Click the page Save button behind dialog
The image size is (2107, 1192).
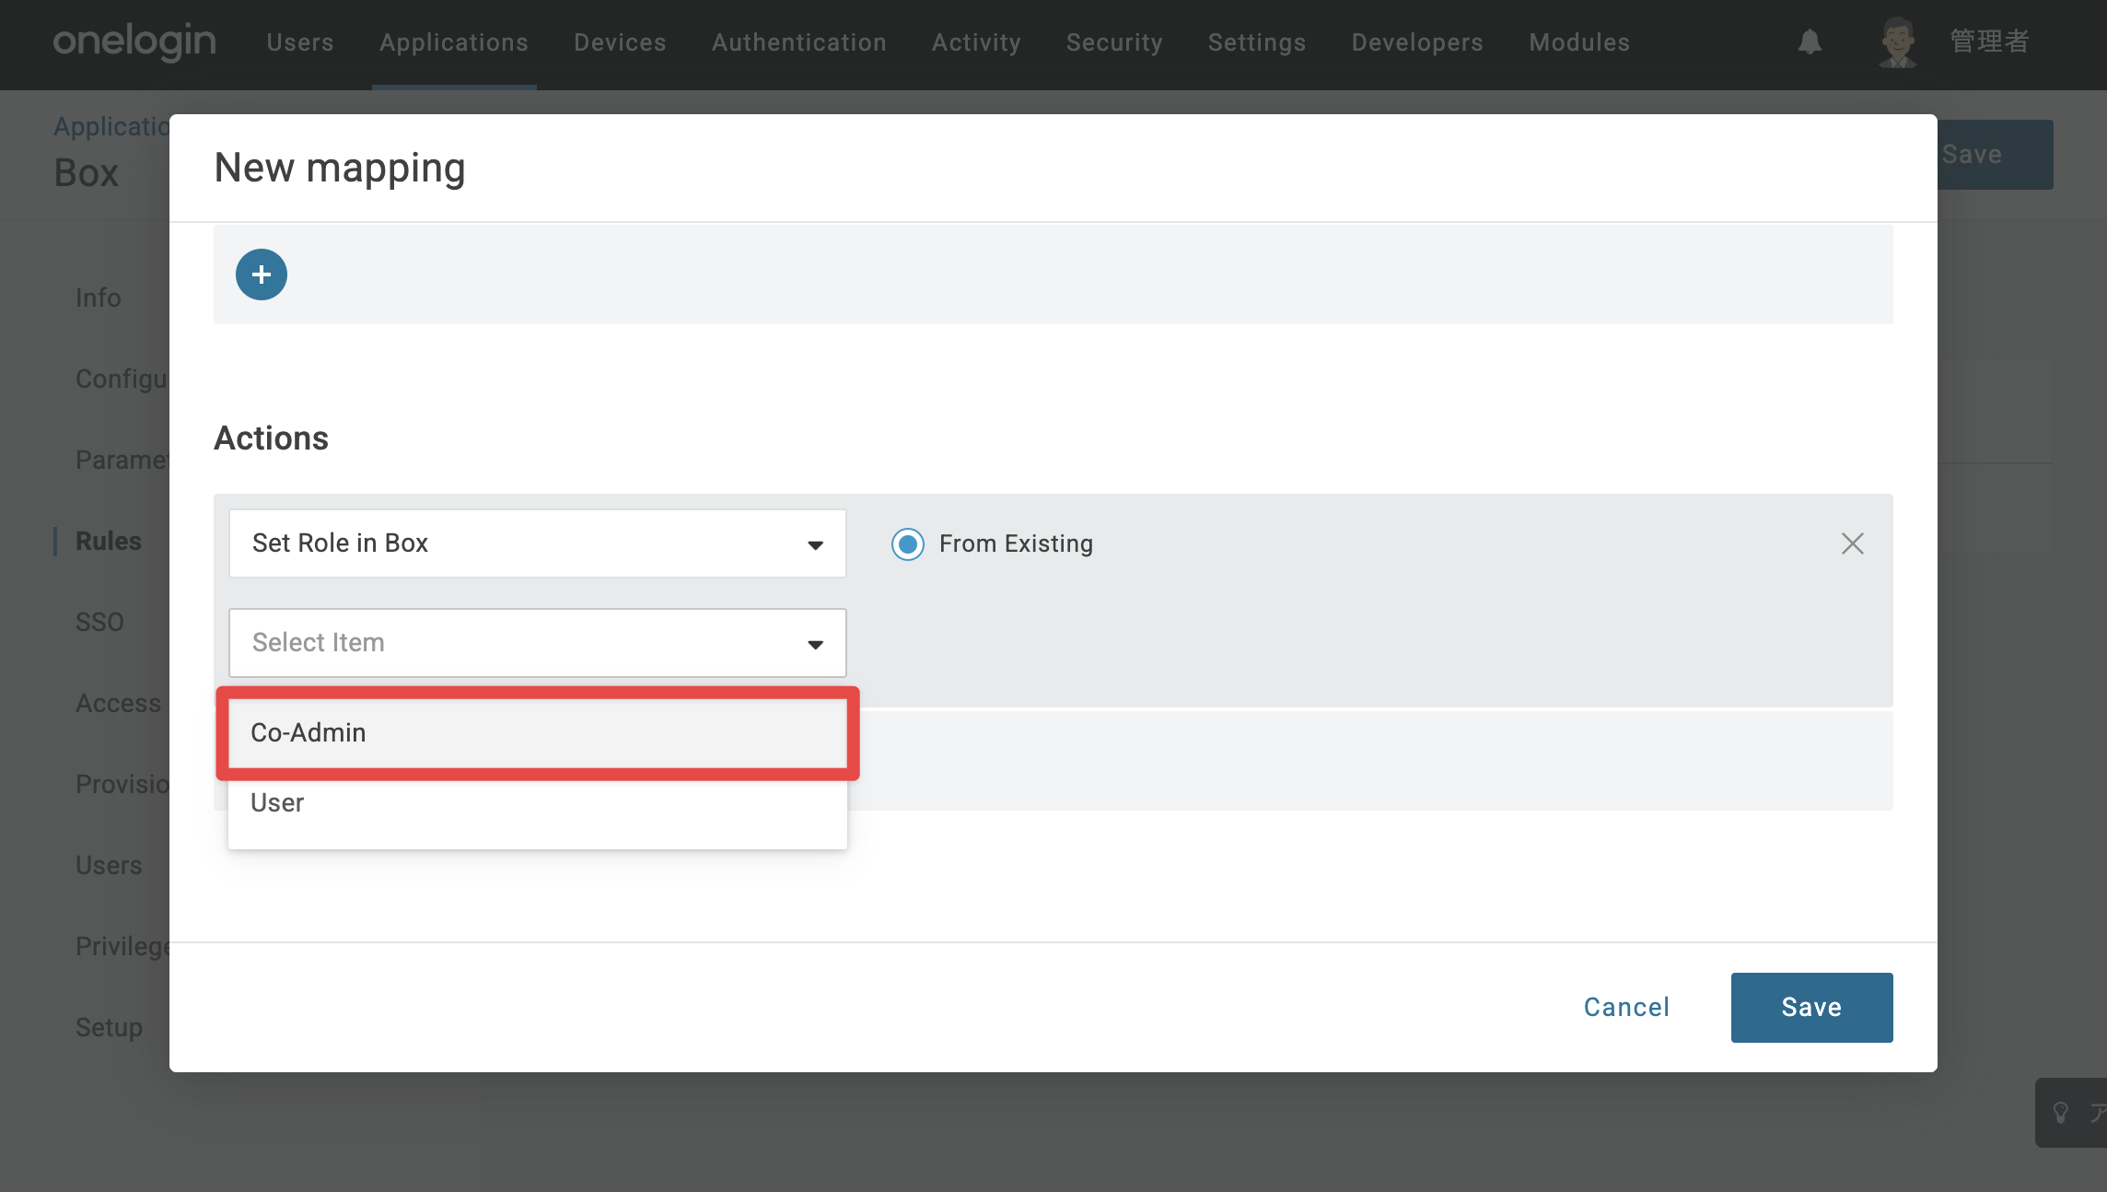[1995, 155]
